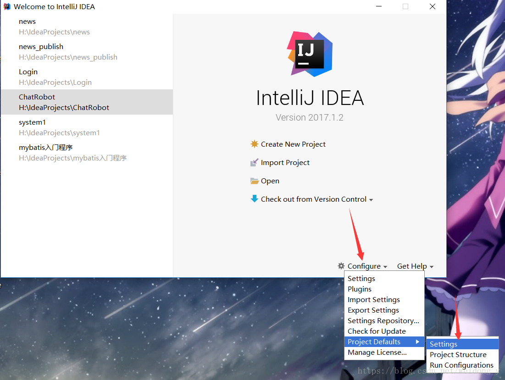Click the path H:\IdeaProjects\news_publish
505x380 pixels.
68,57
